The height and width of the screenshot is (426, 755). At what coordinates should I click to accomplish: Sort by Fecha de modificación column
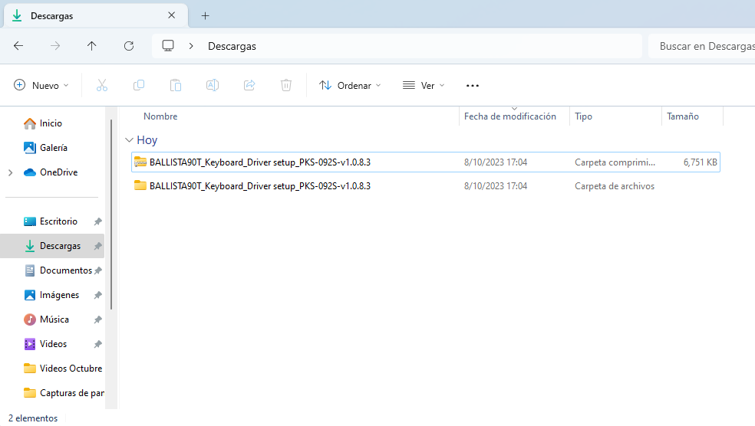tap(509, 116)
